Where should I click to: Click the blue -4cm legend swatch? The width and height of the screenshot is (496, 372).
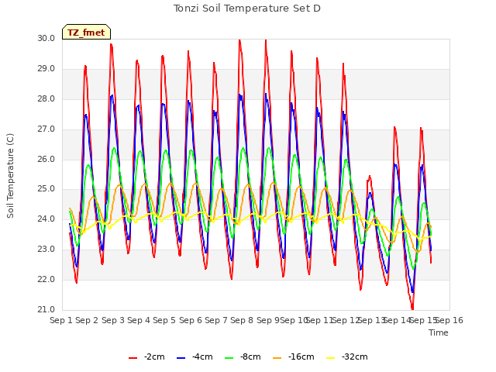click(x=181, y=358)
